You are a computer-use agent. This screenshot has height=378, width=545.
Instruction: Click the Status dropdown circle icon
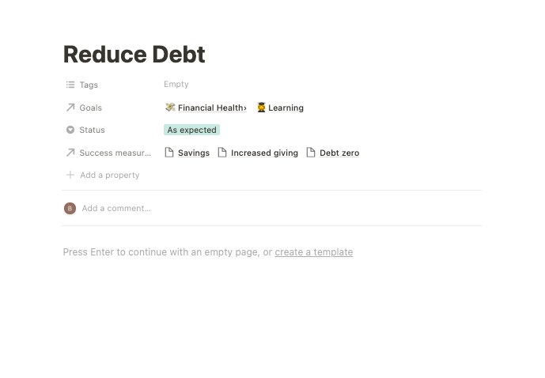click(70, 130)
